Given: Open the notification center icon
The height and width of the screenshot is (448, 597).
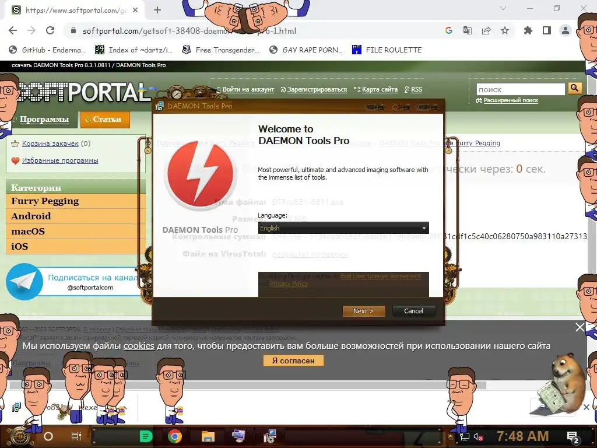Looking at the screenshot, I should click(573, 437).
